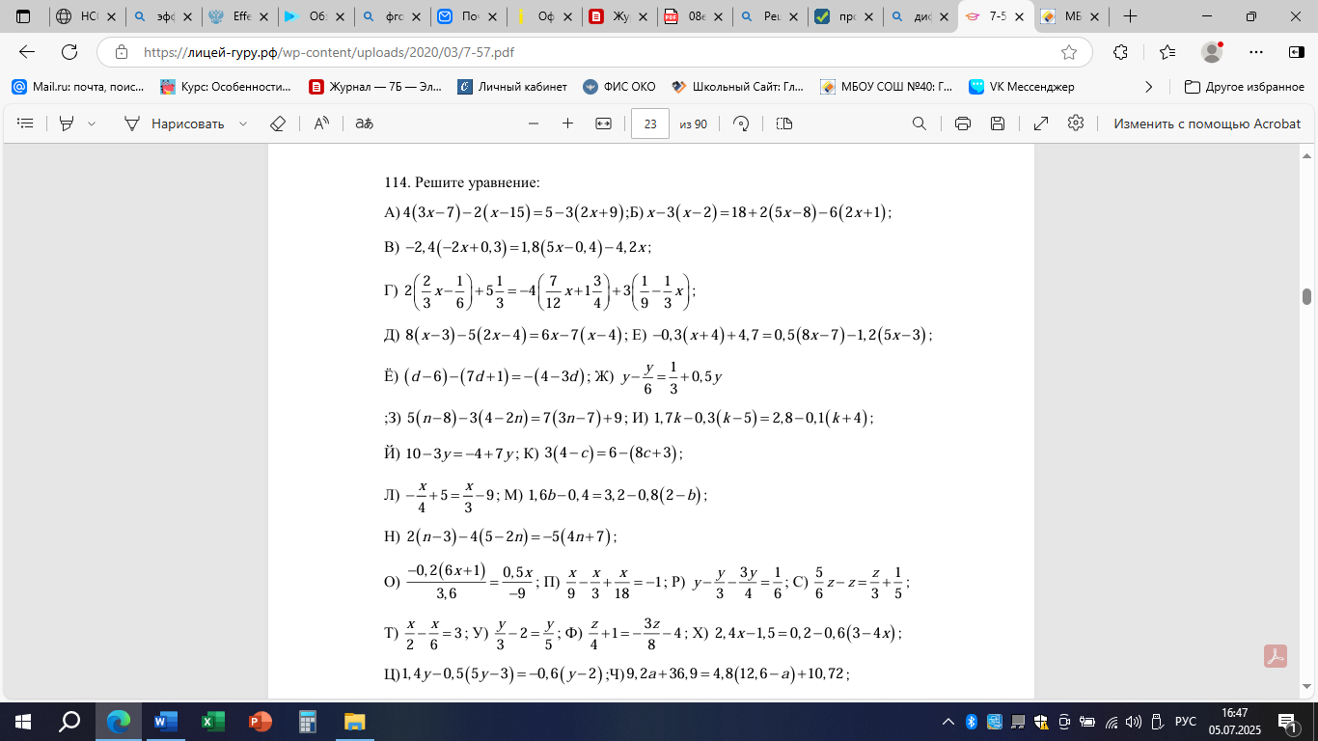Go back to previous page in browser

click(27, 52)
